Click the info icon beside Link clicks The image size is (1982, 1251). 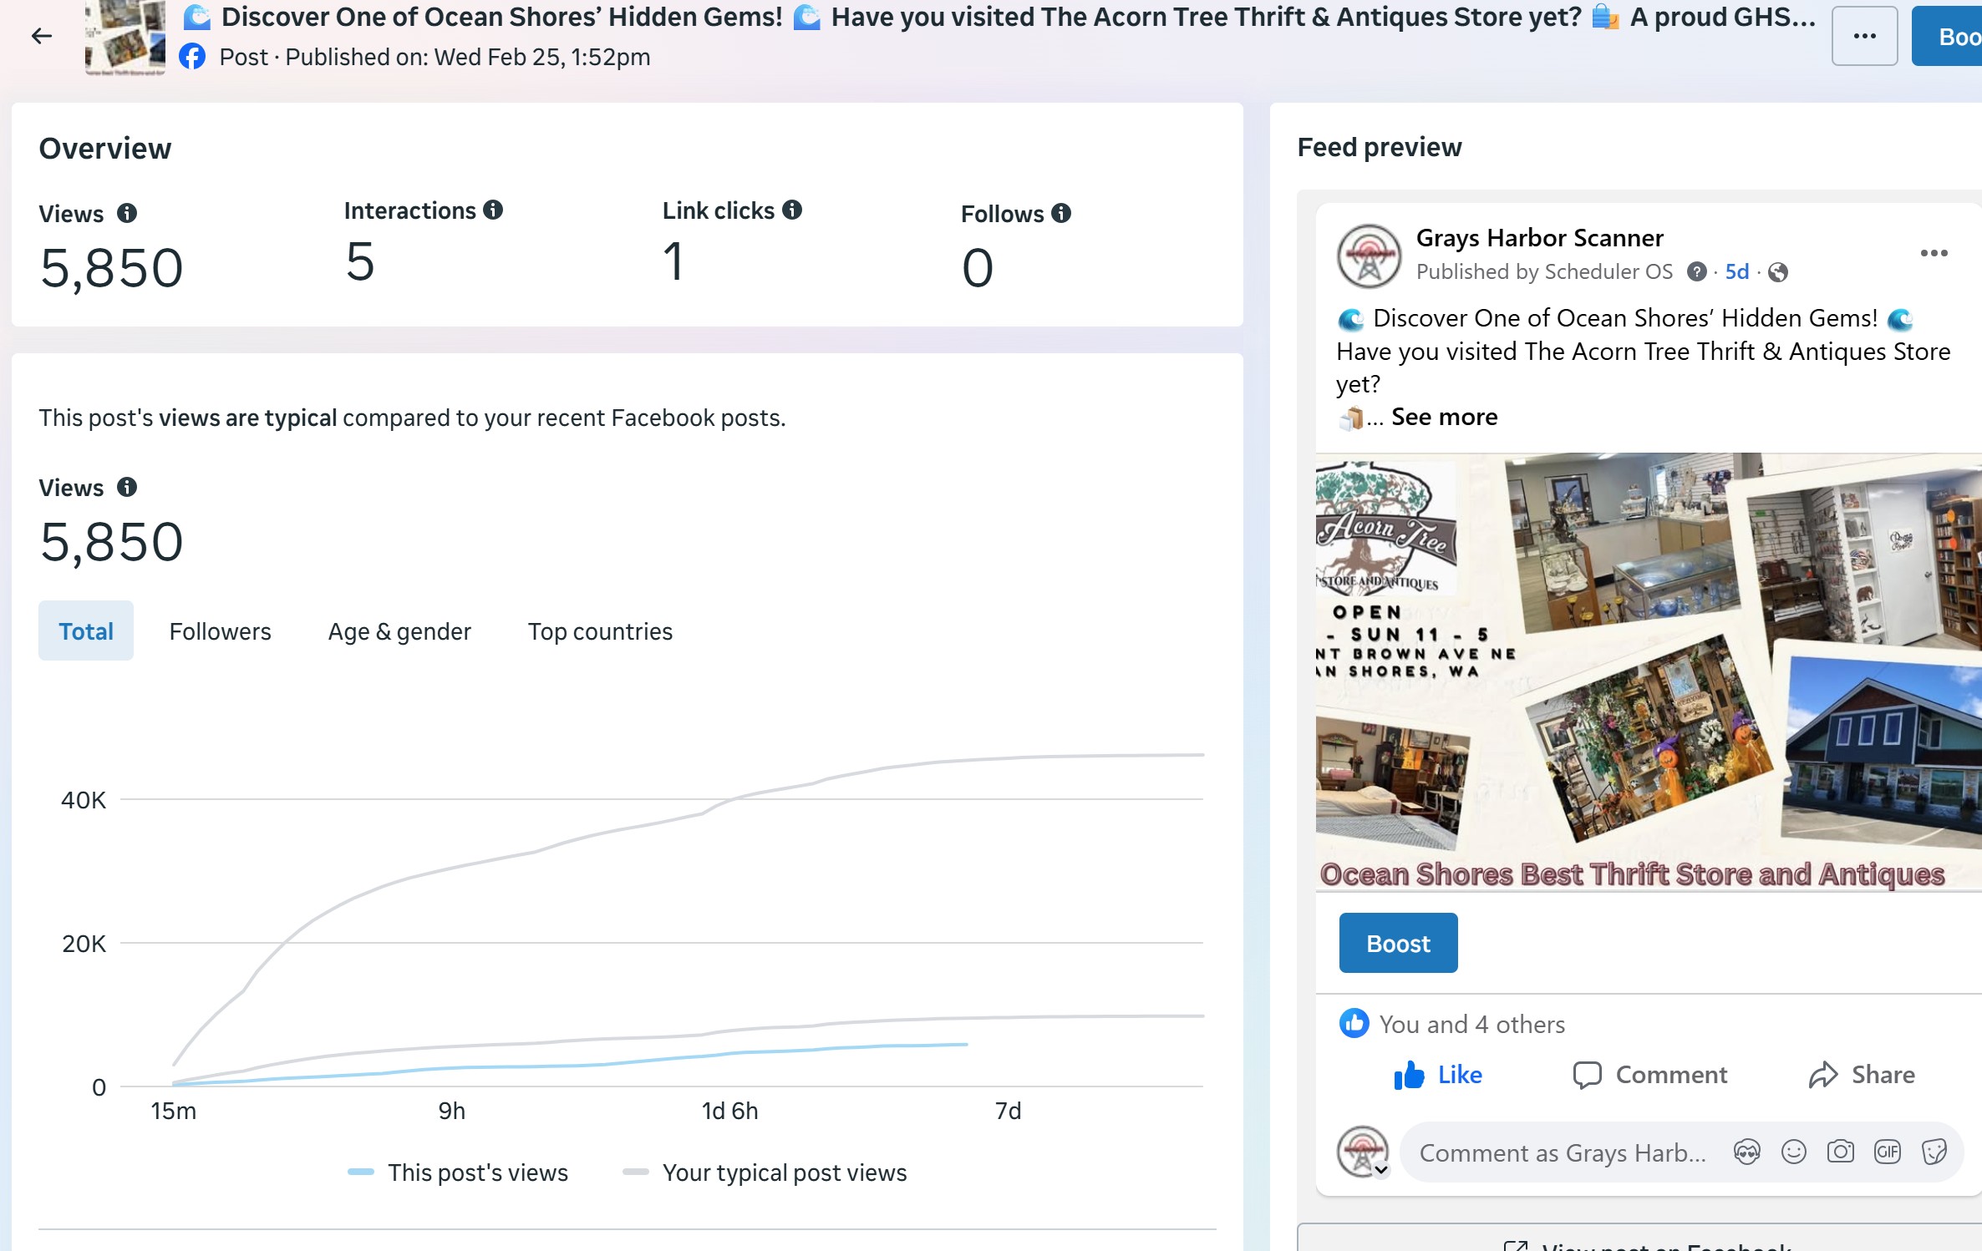point(792,210)
